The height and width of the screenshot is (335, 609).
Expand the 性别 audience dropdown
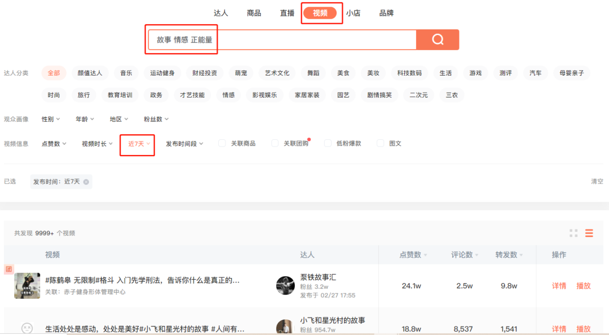click(51, 120)
